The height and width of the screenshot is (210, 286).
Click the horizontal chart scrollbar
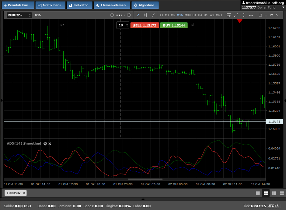tap(145, 179)
